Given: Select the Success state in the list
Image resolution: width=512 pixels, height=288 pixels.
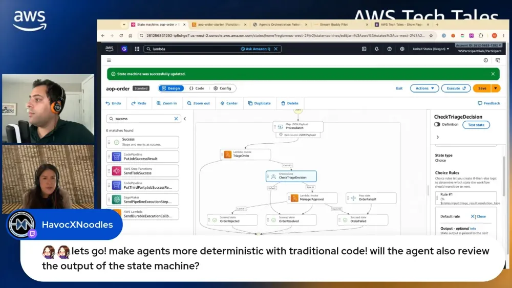Looking at the screenshot, I should pos(142,142).
